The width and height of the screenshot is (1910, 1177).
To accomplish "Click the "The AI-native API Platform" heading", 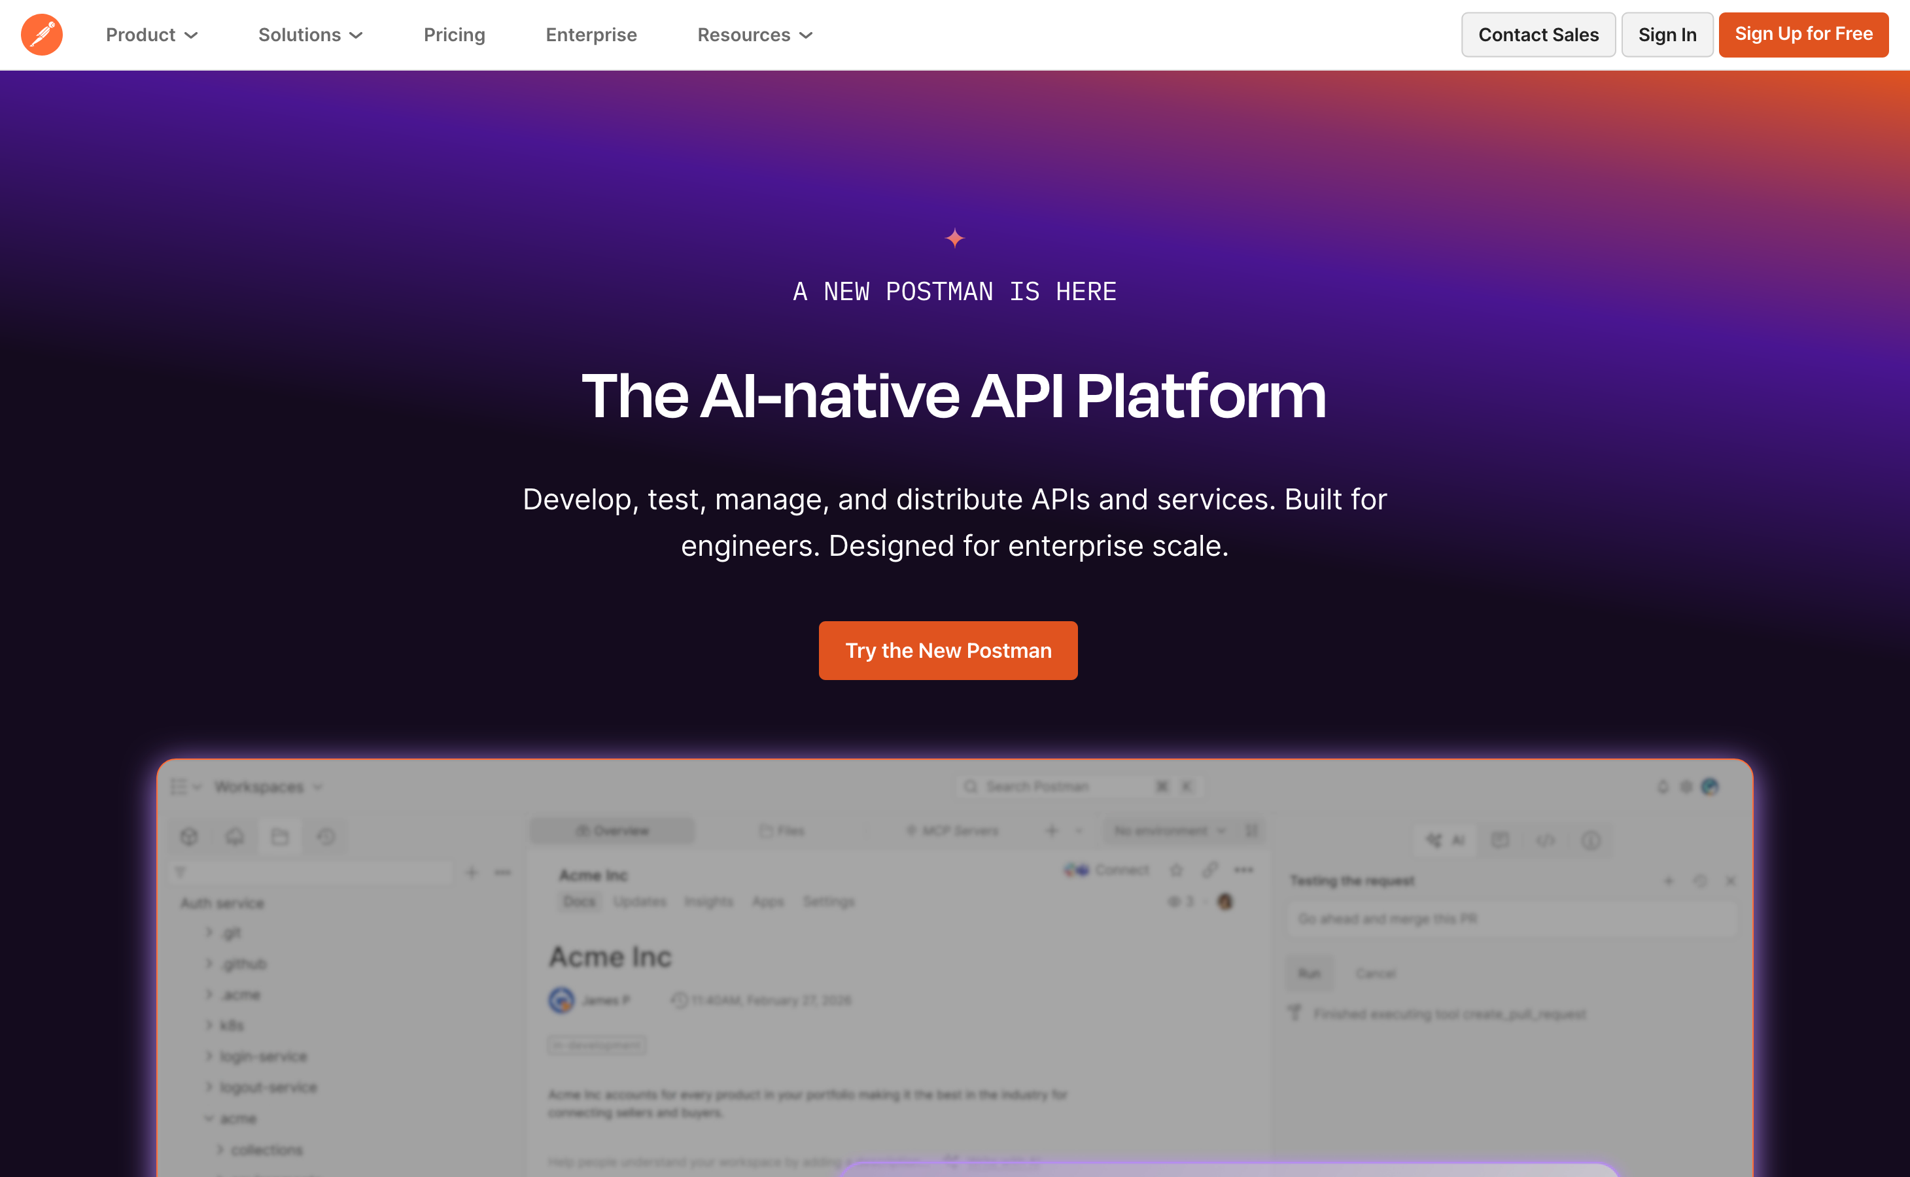I will [954, 396].
